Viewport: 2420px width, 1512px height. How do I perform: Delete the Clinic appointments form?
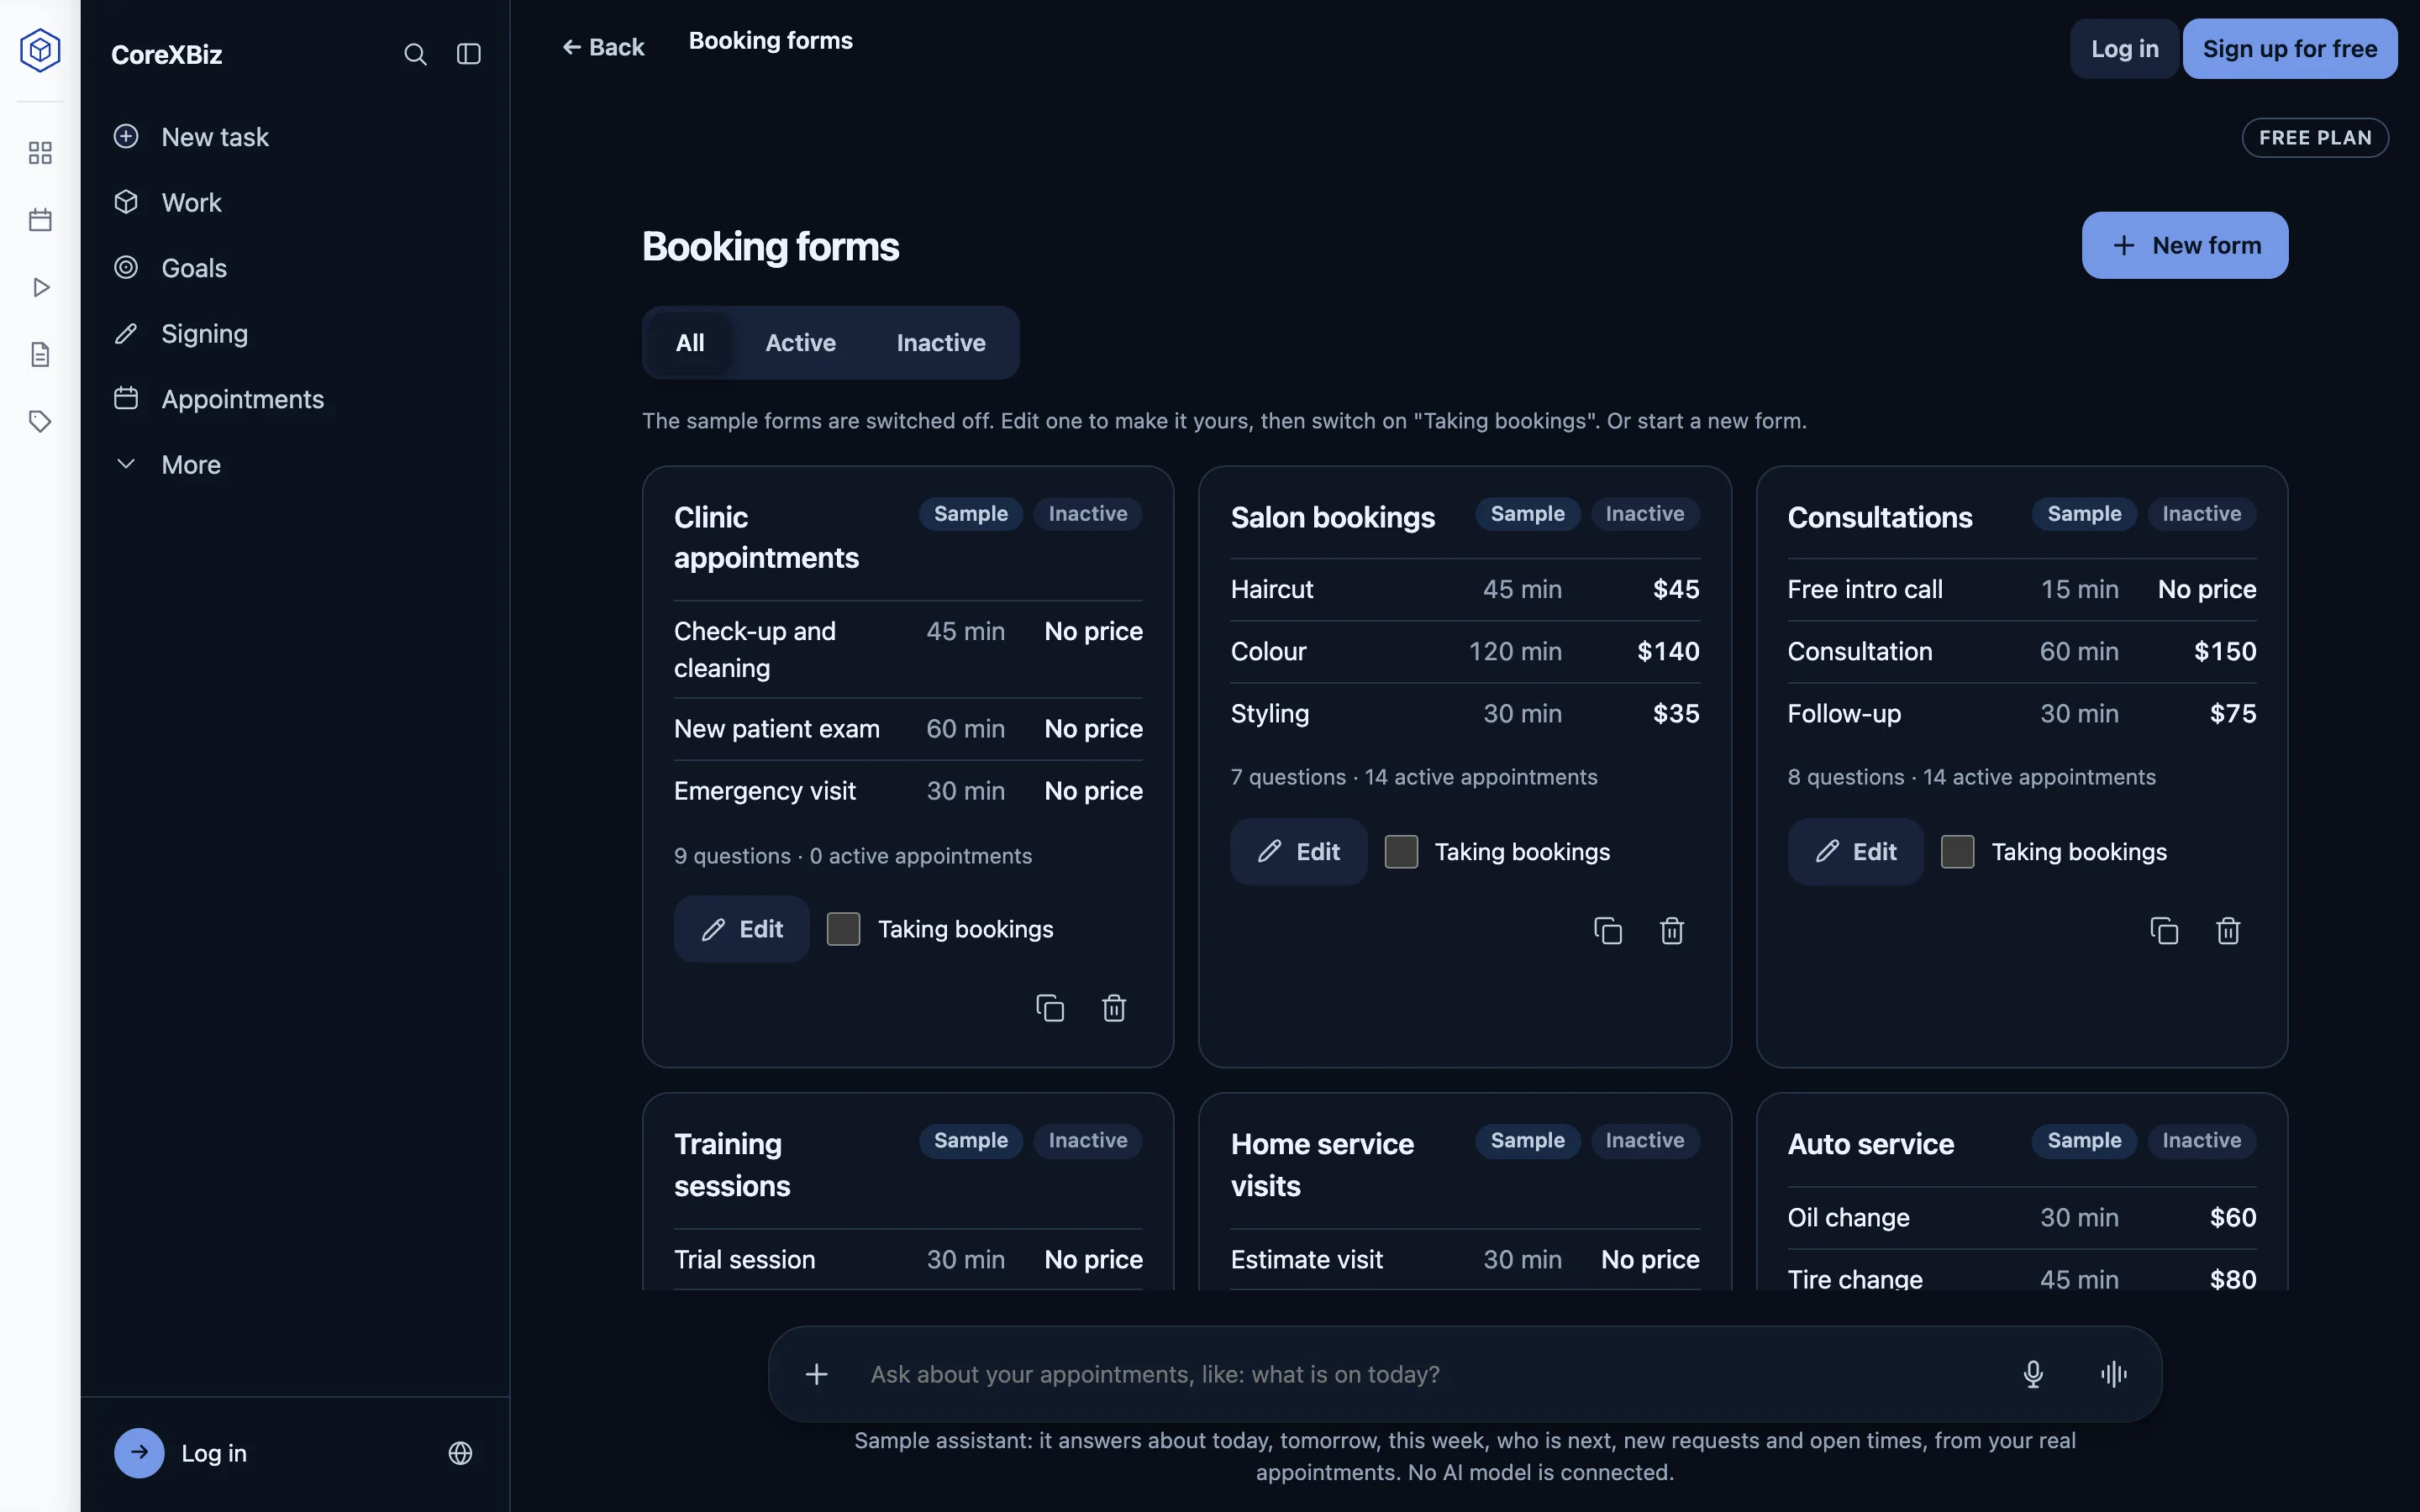coord(1114,1008)
